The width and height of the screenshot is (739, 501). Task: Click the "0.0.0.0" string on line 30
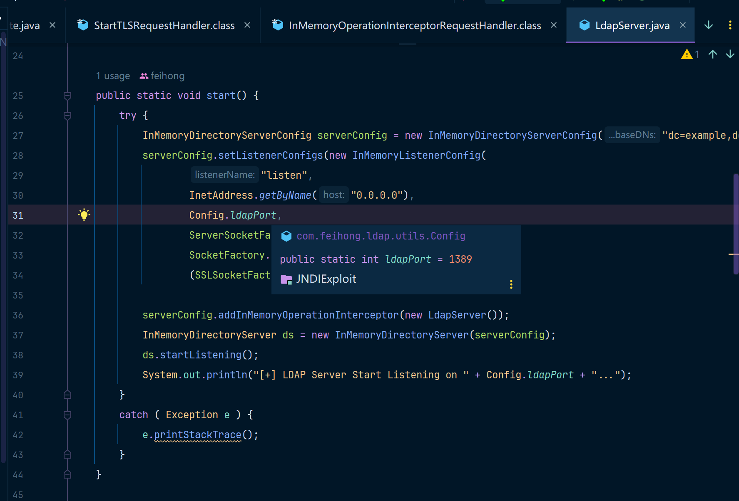click(x=377, y=195)
